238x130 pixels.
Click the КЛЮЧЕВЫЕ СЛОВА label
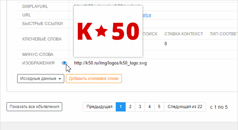(42, 39)
